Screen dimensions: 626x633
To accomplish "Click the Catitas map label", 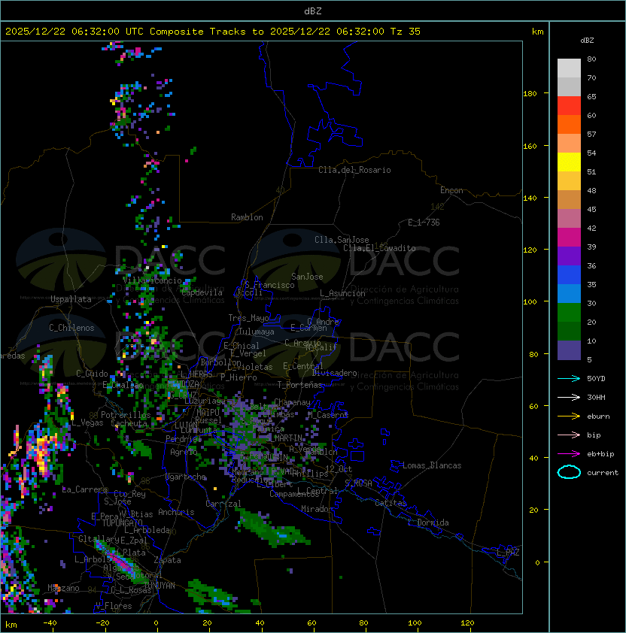I will coord(390,503).
